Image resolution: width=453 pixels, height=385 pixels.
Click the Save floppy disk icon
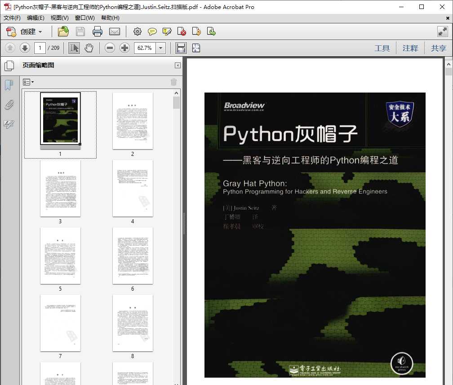80,31
